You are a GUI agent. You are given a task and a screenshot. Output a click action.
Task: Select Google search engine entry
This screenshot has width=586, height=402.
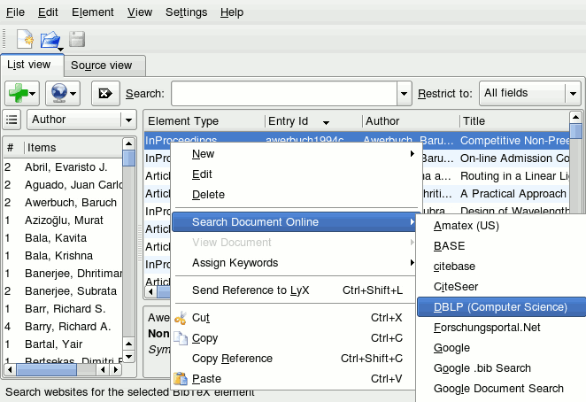coord(502,348)
